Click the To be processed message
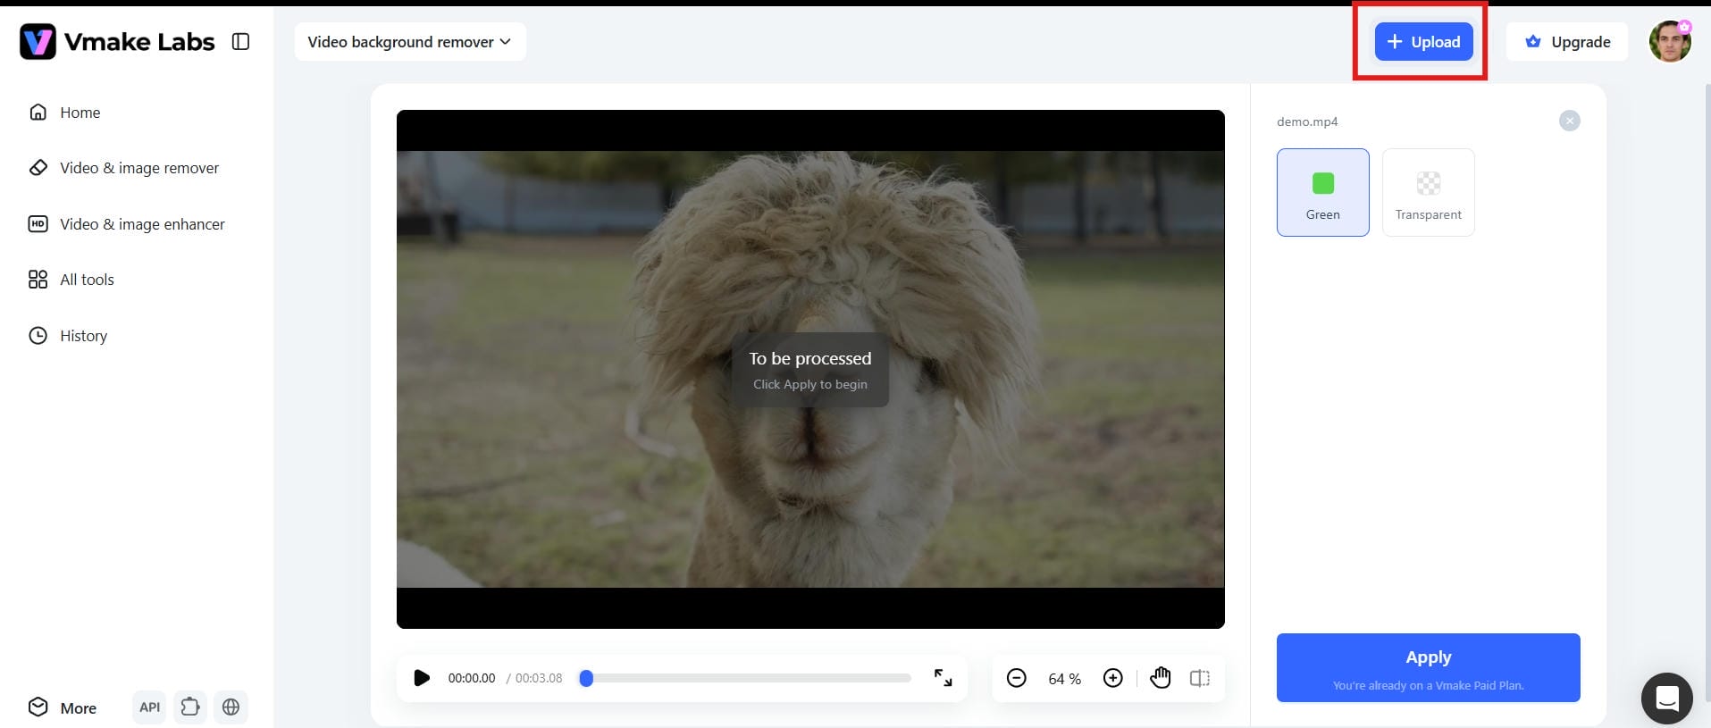Viewport: 1711px width, 728px height. click(x=810, y=358)
